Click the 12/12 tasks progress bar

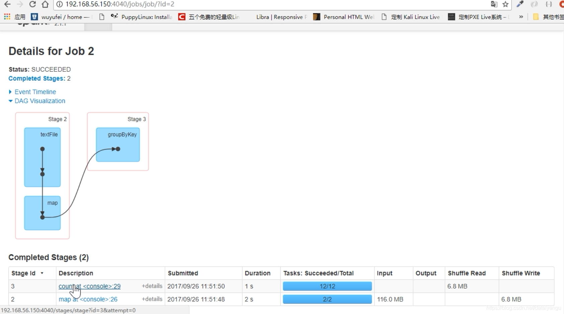(327, 286)
